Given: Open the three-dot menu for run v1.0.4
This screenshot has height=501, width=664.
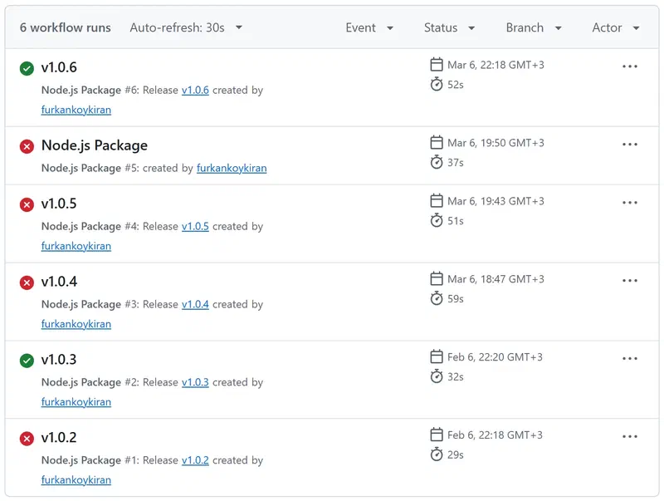Looking at the screenshot, I should pos(630,281).
